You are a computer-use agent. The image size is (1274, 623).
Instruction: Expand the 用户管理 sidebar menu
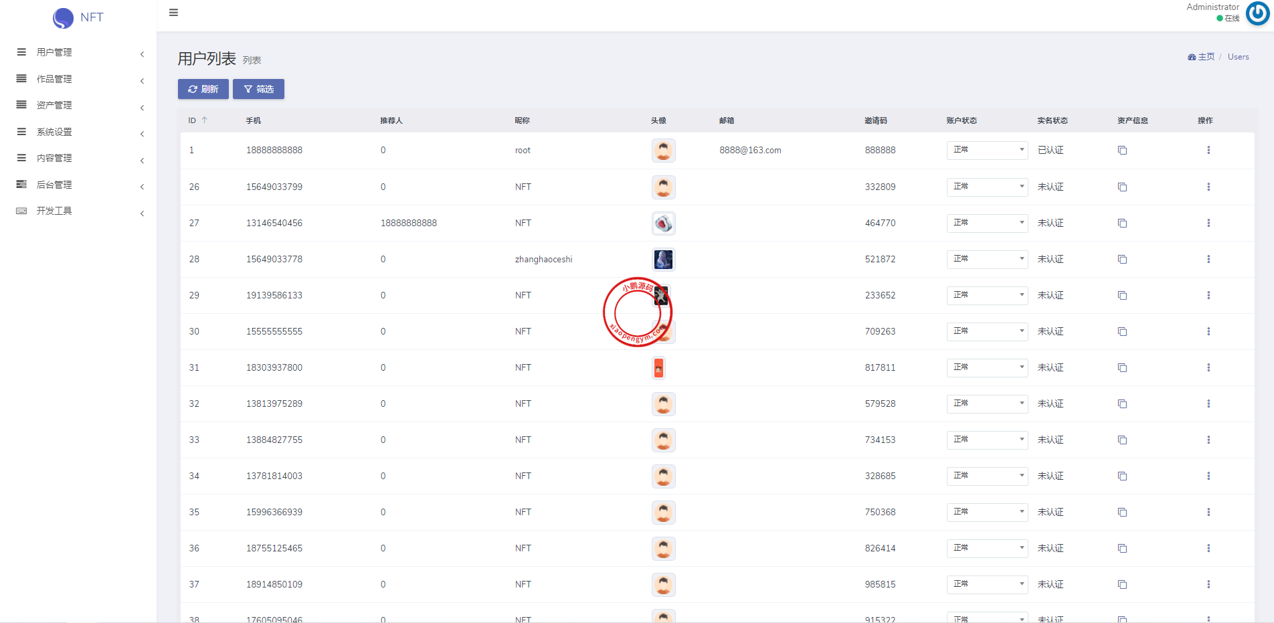click(x=79, y=52)
